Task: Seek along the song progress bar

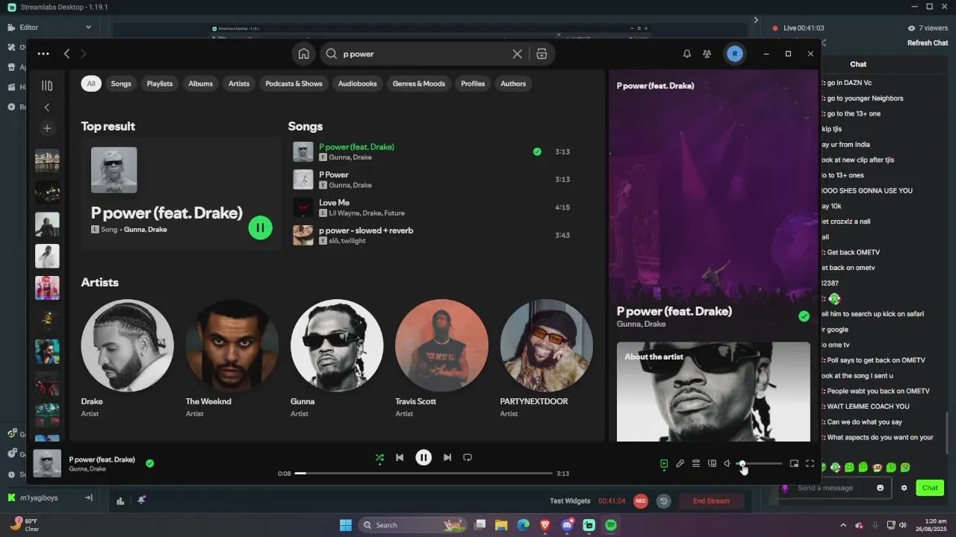Action: point(423,473)
